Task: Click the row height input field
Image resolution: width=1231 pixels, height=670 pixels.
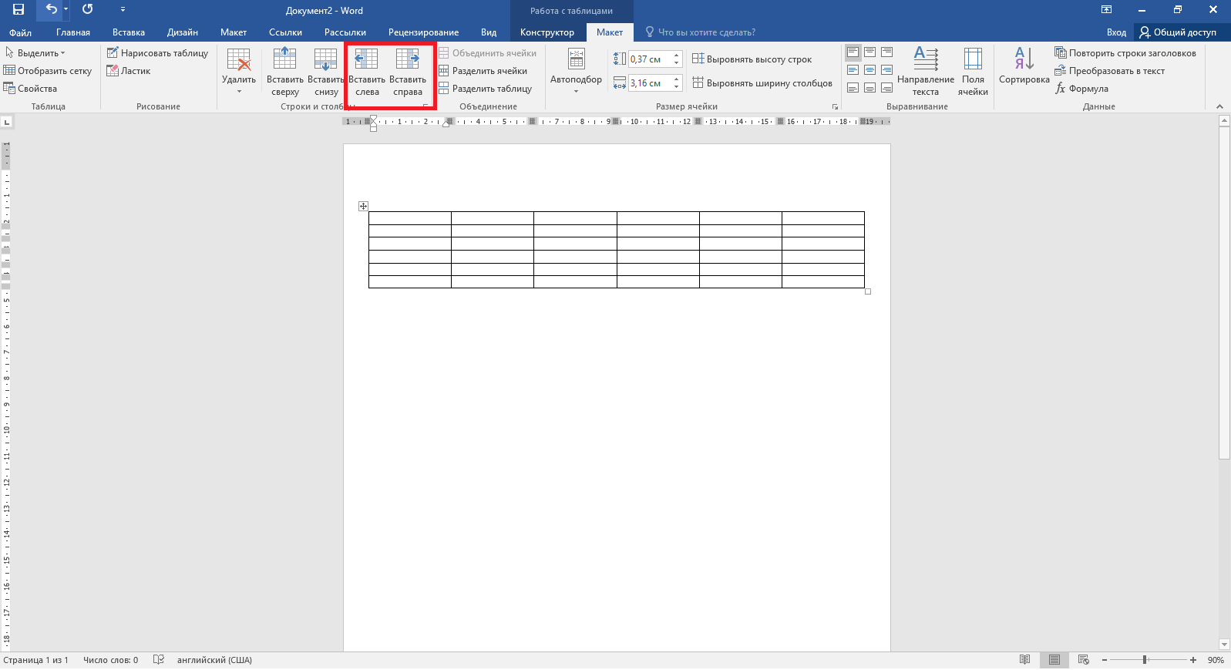Action: (x=650, y=59)
